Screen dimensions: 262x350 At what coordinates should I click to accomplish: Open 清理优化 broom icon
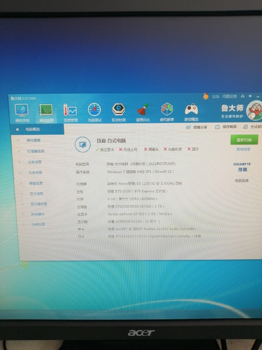(143, 112)
